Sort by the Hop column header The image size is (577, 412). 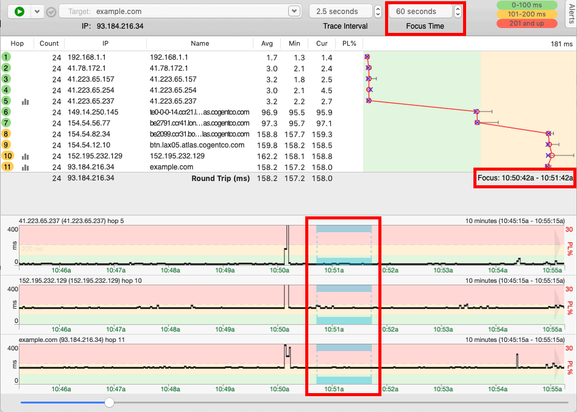[x=17, y=43]
